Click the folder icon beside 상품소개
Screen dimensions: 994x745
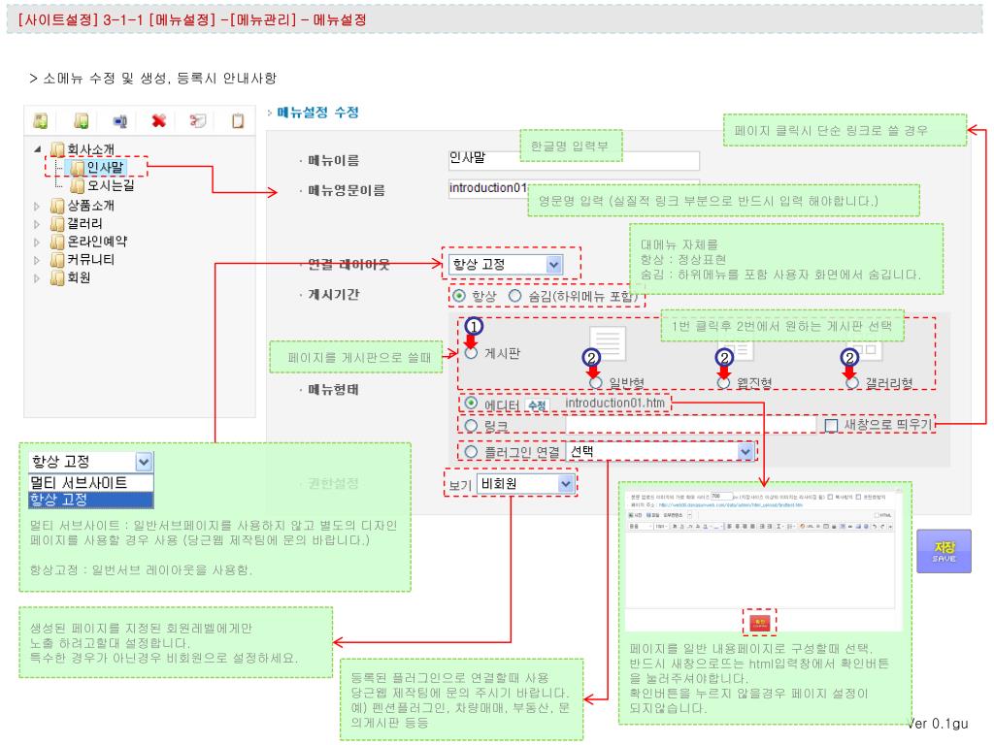click(x=57, y=206)
